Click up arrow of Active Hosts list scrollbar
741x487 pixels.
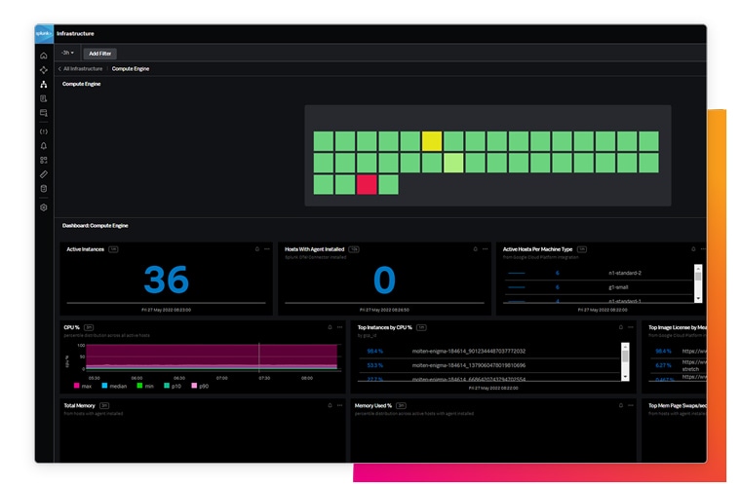[698, 269]
